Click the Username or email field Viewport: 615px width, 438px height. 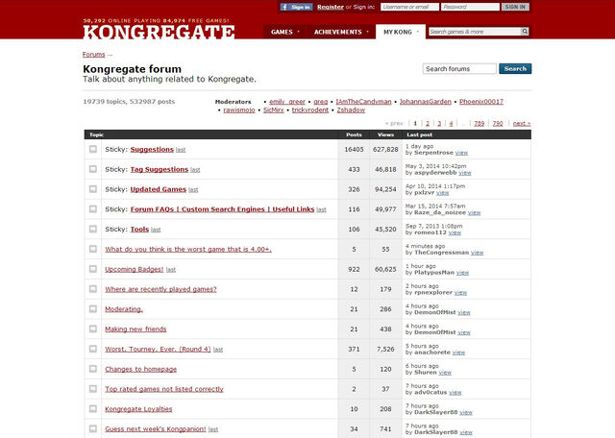(409, 7)
